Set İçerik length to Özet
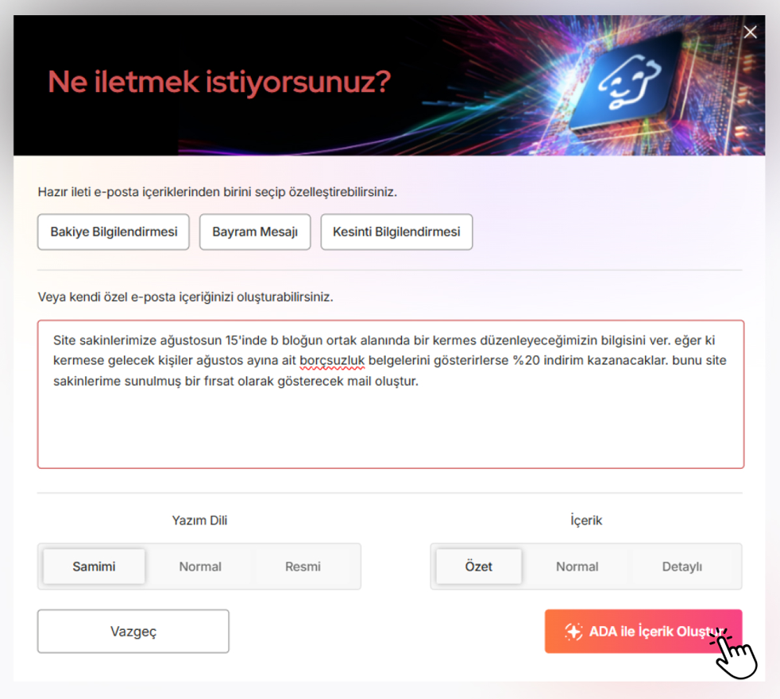This screenshot has height=699, width=780. point(478,566)
